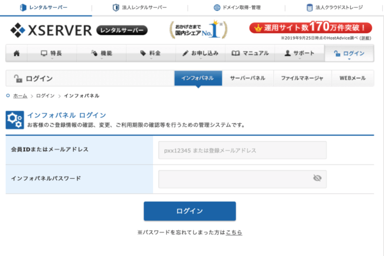Click the 運用サイト数170万件突破 red banner
The width and height of the screenshot is (384, 256).
310,27
